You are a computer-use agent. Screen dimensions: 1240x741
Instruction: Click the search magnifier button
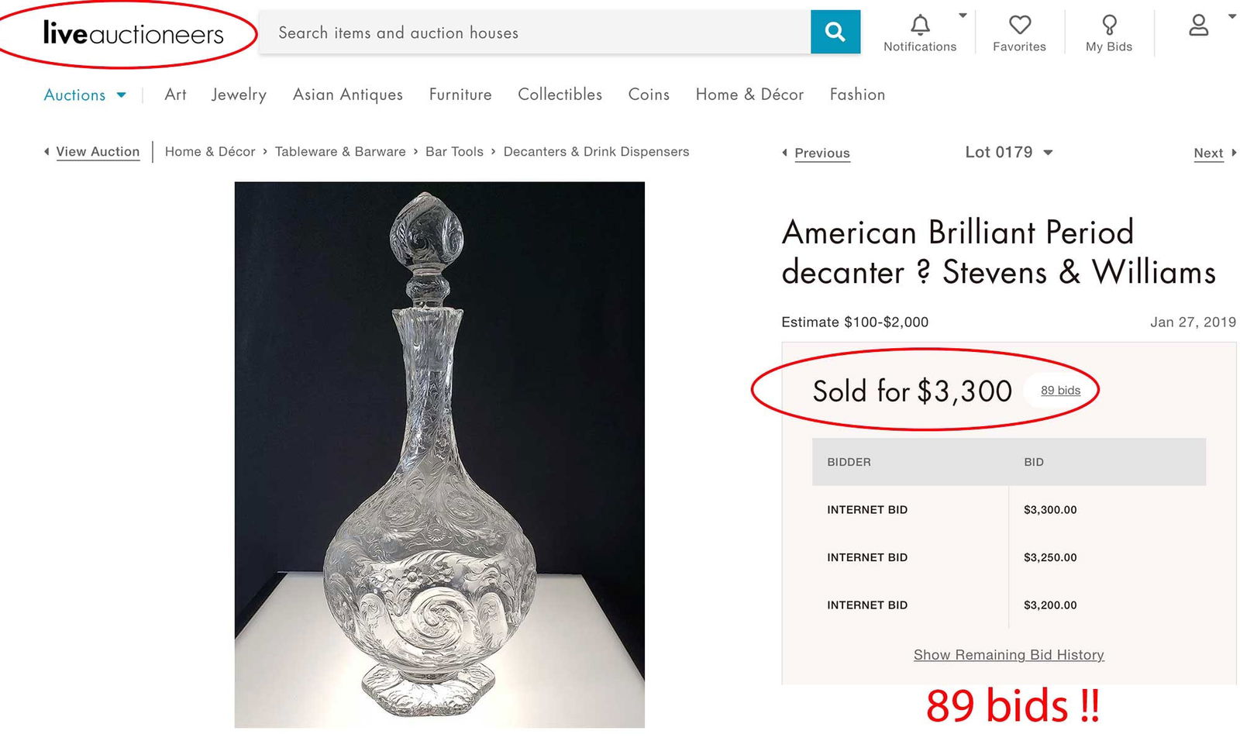(x=835, y=33)
